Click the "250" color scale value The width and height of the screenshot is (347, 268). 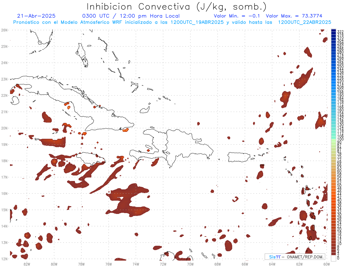point(340,66)
